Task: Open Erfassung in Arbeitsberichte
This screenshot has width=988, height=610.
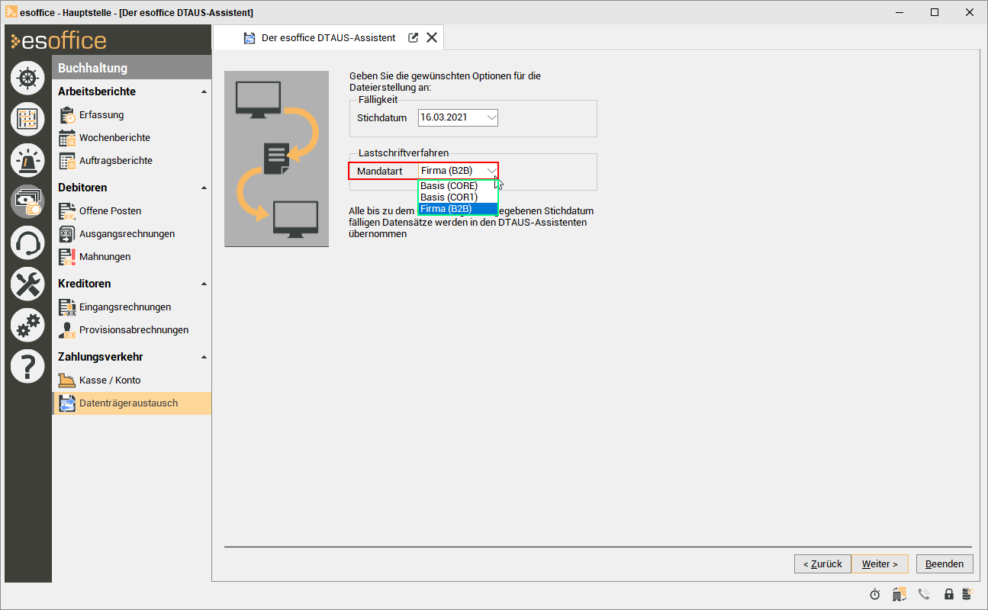Action: click(x=101, y=115)
